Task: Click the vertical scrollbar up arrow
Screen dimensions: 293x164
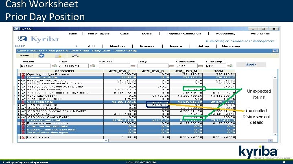Action: pyautogui.click(x=275, y=77)
